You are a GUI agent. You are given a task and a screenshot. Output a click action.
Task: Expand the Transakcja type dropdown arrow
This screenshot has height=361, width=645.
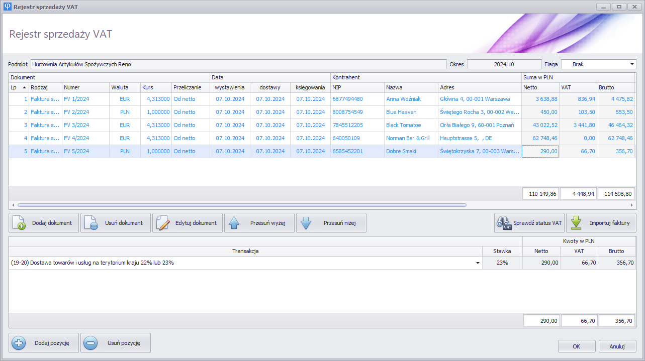(x=478, y=263)
